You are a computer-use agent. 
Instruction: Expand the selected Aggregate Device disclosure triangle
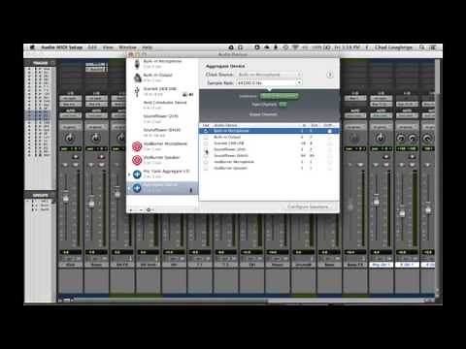coord(129,188)
